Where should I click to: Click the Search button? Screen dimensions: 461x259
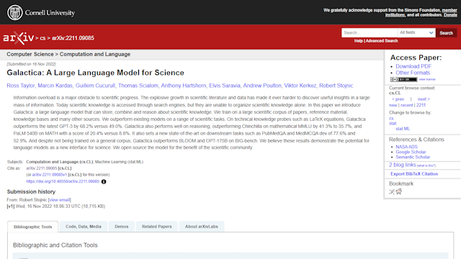pyautogui.click(x=446, y=33)
